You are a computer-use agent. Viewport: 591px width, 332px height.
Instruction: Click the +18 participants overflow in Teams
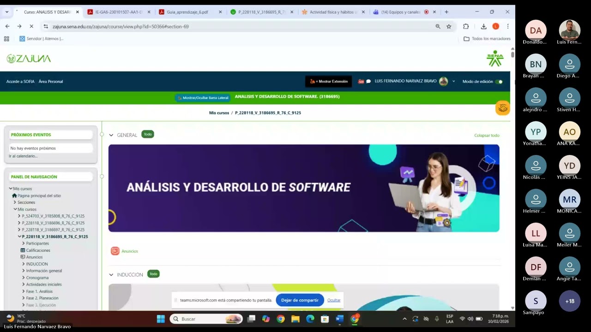pyautogui.click(x=570, y=301)
